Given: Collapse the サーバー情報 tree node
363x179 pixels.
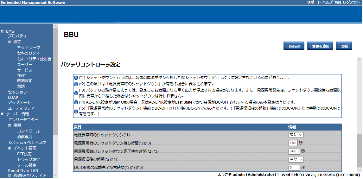Looking at the screenshot, I should 3,114.
